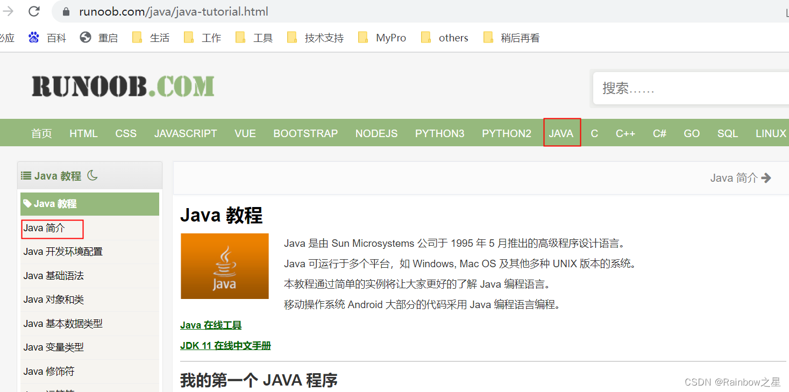This screenshot has width=789, height=392.
Task: Open Java 变量类型 in the sidebar
Action: click(x=54, y=347)
